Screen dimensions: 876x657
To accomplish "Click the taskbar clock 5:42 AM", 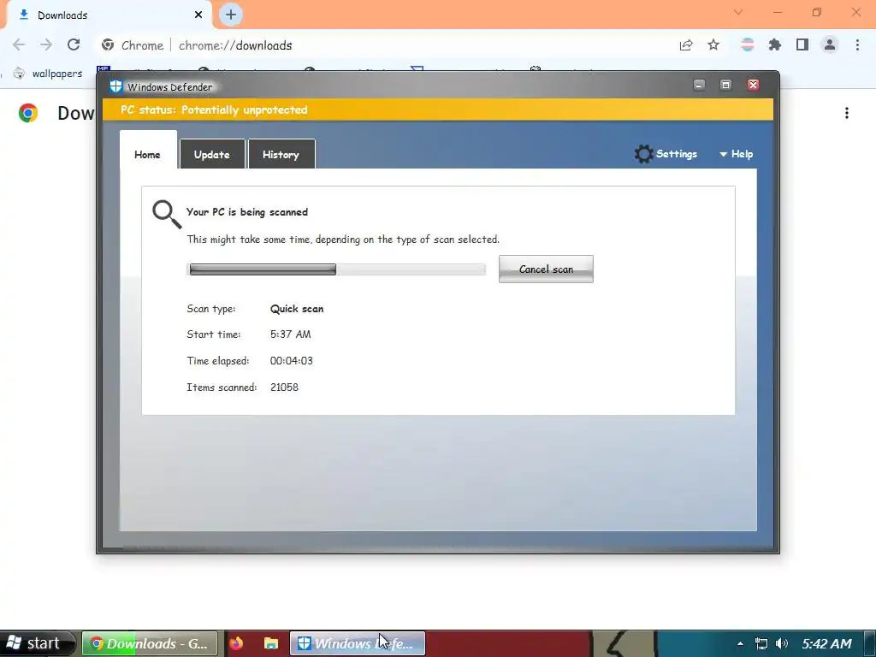I will pyautogui.click(x=827, y=643).
